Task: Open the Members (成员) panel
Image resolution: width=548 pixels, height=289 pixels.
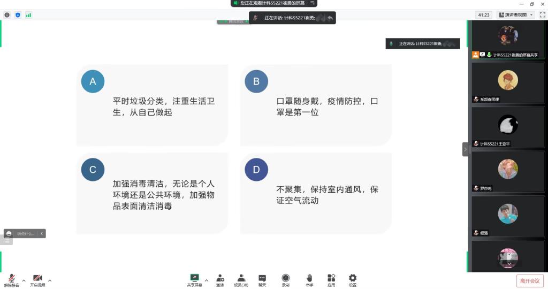Action: [241, 280]
